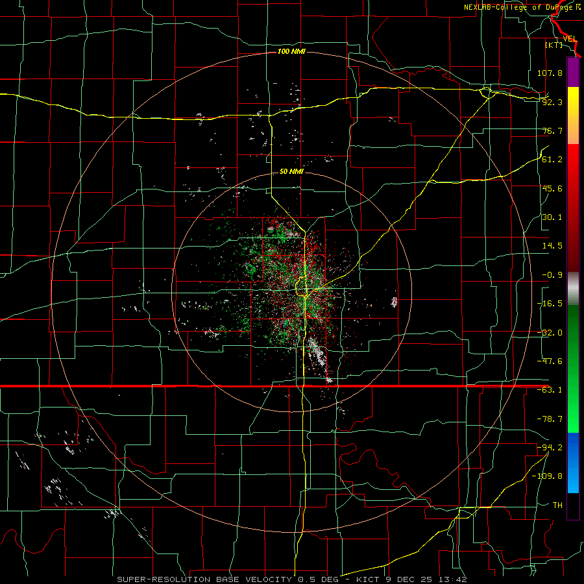Click the -0.9 scale value
This screenshot has height=584, width=584.
pos(552,275)
